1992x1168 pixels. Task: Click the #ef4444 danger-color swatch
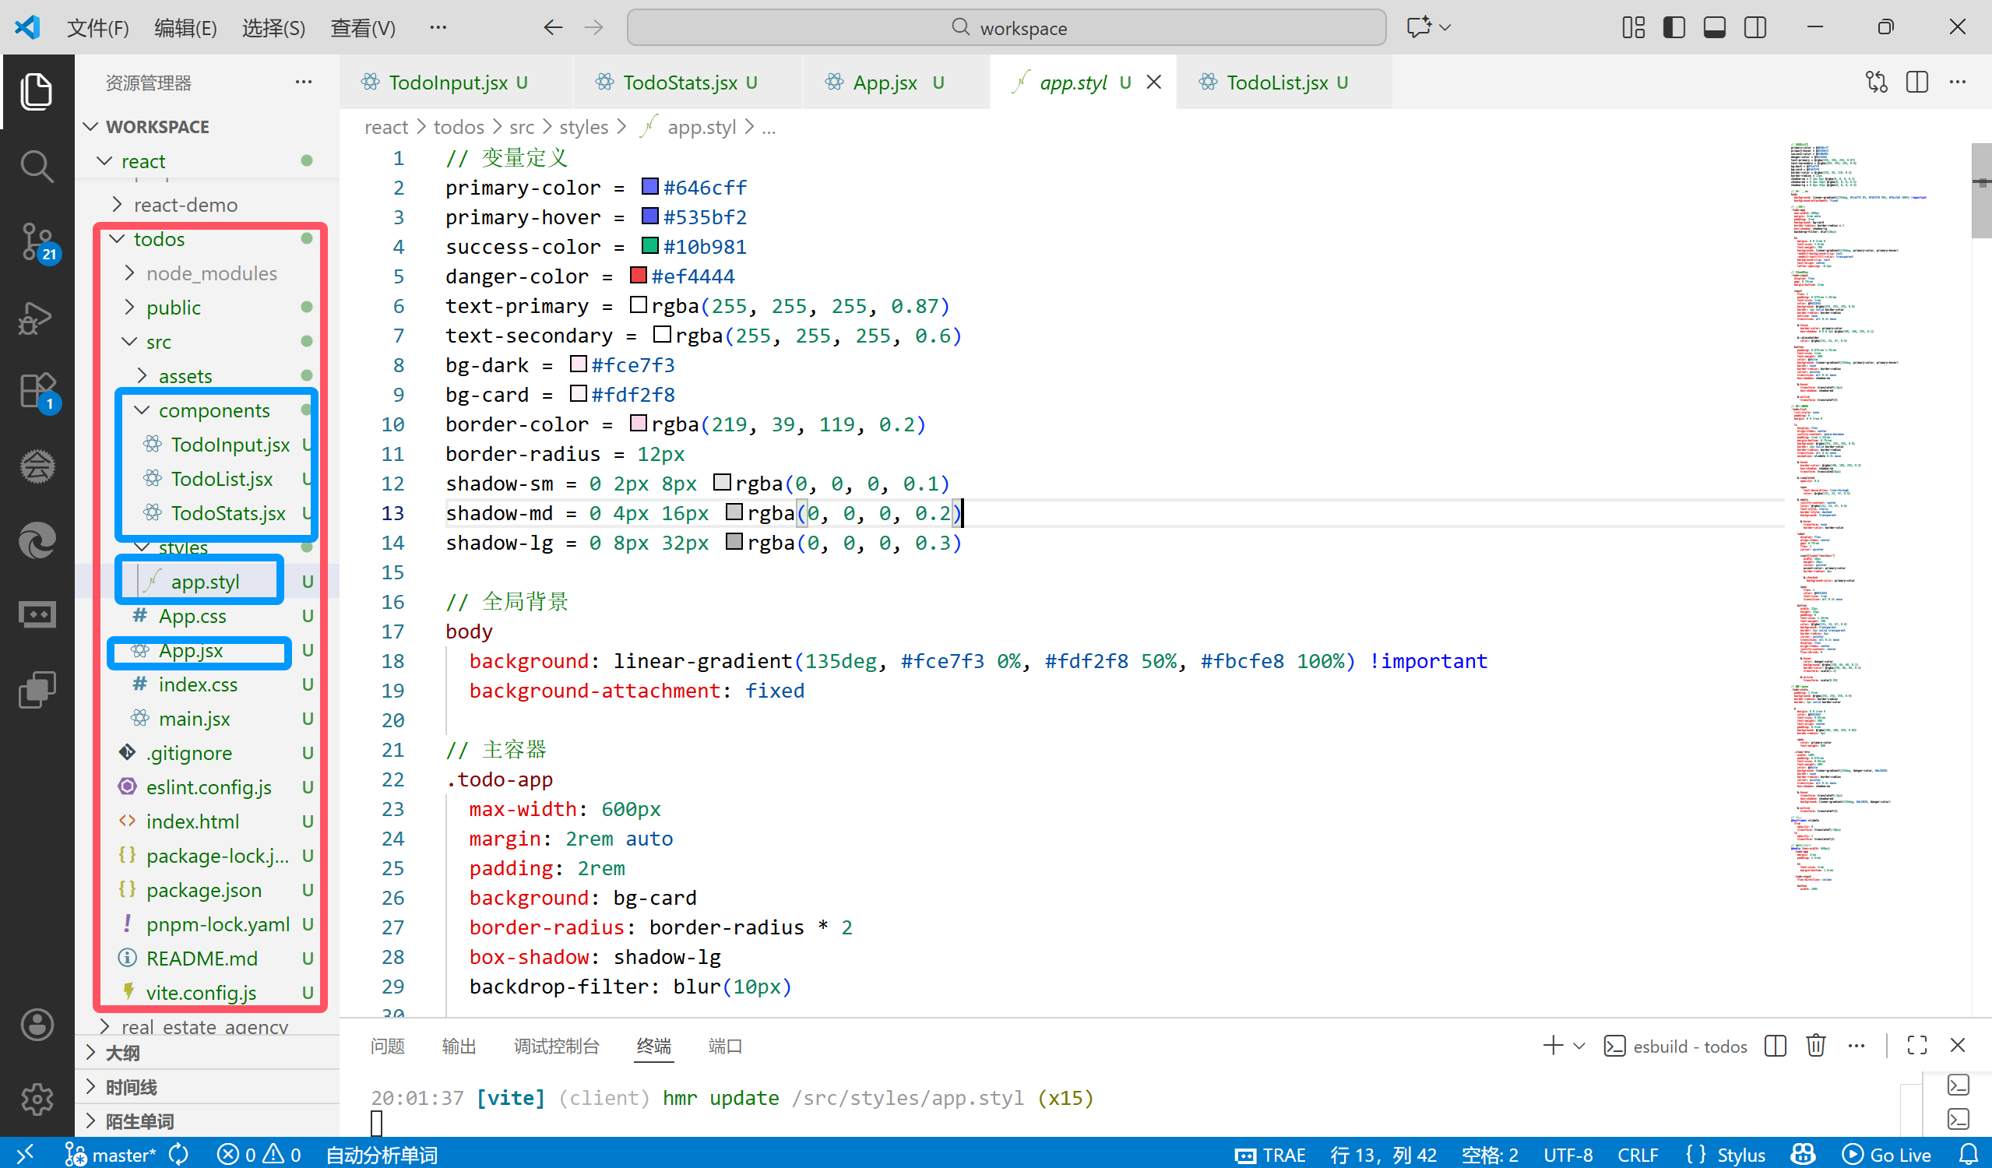click(638, 276)
